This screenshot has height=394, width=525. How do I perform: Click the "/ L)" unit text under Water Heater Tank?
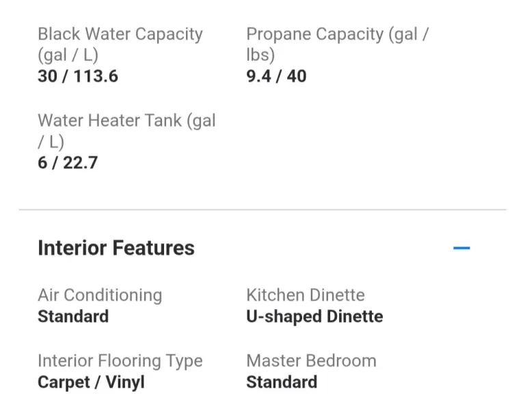click(51, 142)
